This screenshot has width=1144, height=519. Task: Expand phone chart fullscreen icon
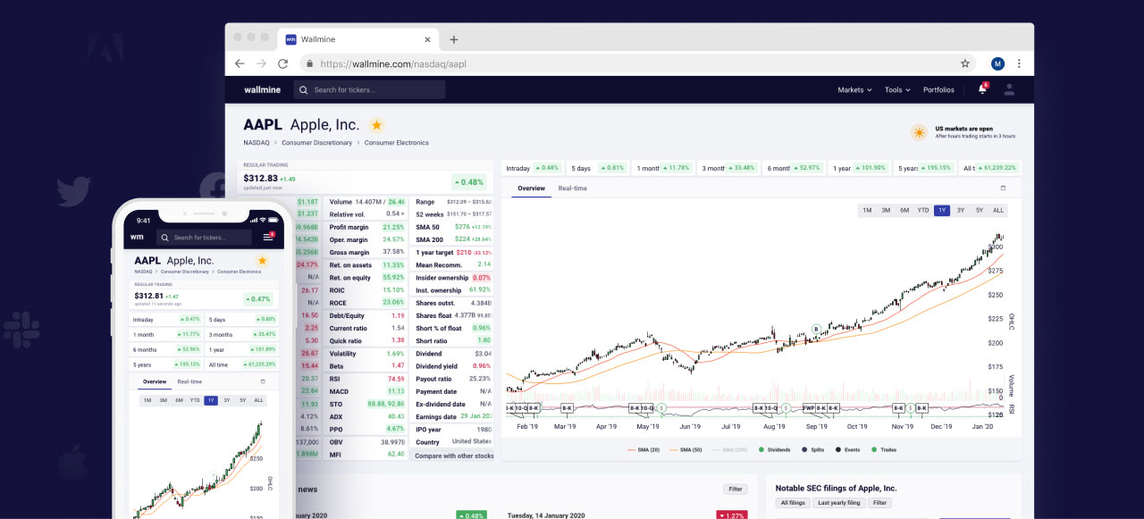(x=262, y=381)
